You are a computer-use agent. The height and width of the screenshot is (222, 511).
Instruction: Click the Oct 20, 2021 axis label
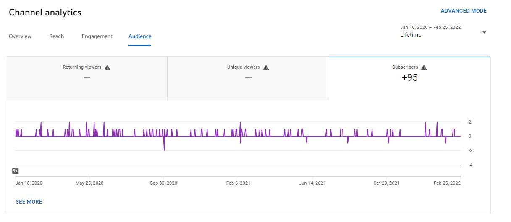tap(386, 183)
